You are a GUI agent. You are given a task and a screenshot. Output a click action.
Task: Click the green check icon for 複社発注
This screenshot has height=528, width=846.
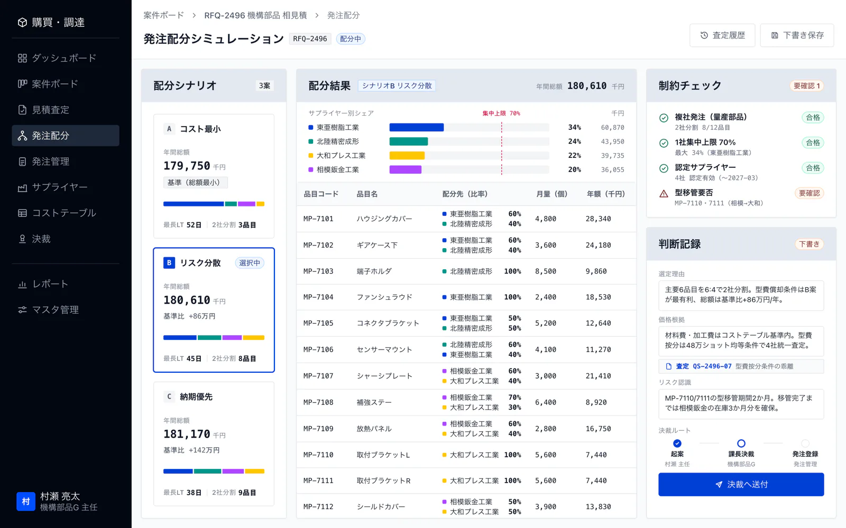664,118
